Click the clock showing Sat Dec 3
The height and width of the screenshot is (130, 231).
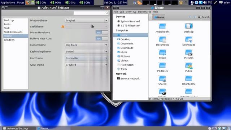pos(115,3)
